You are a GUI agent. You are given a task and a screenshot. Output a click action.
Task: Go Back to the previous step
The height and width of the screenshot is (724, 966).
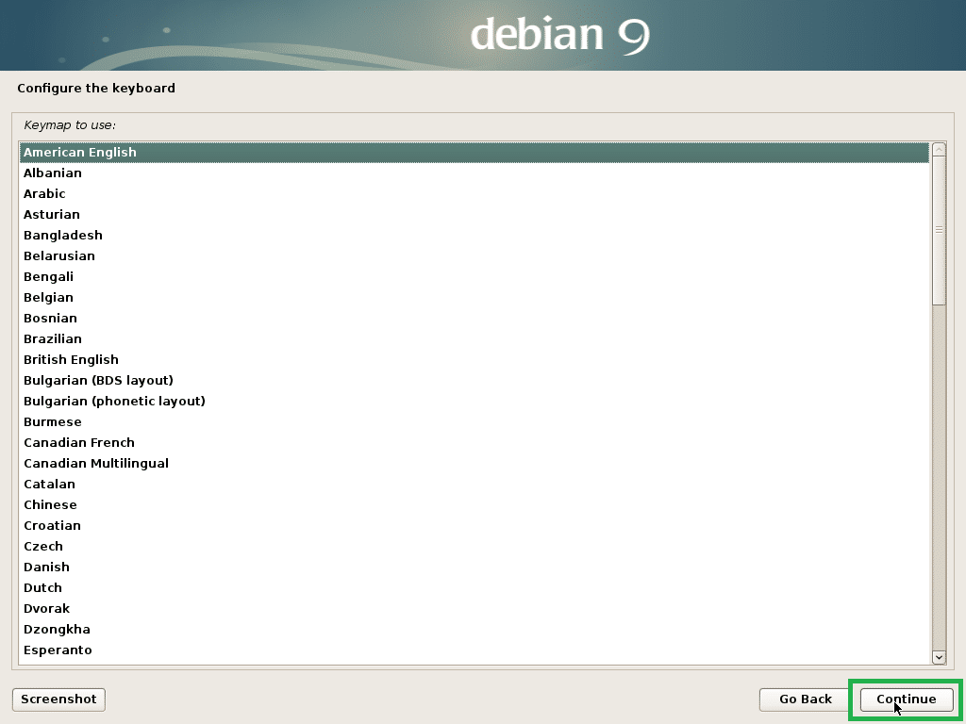point(806,699)
